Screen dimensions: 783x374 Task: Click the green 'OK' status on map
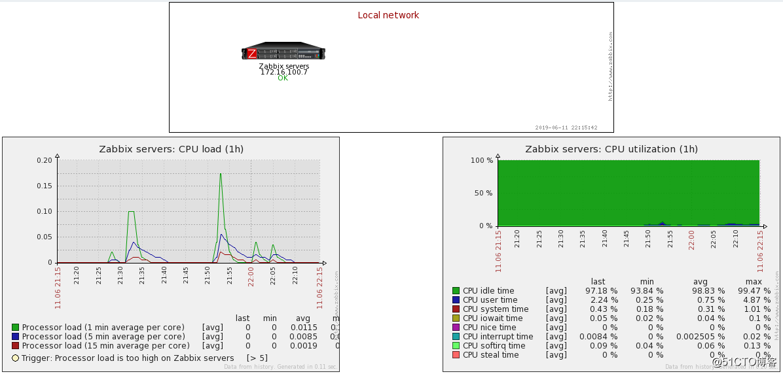tap(283, 78)
